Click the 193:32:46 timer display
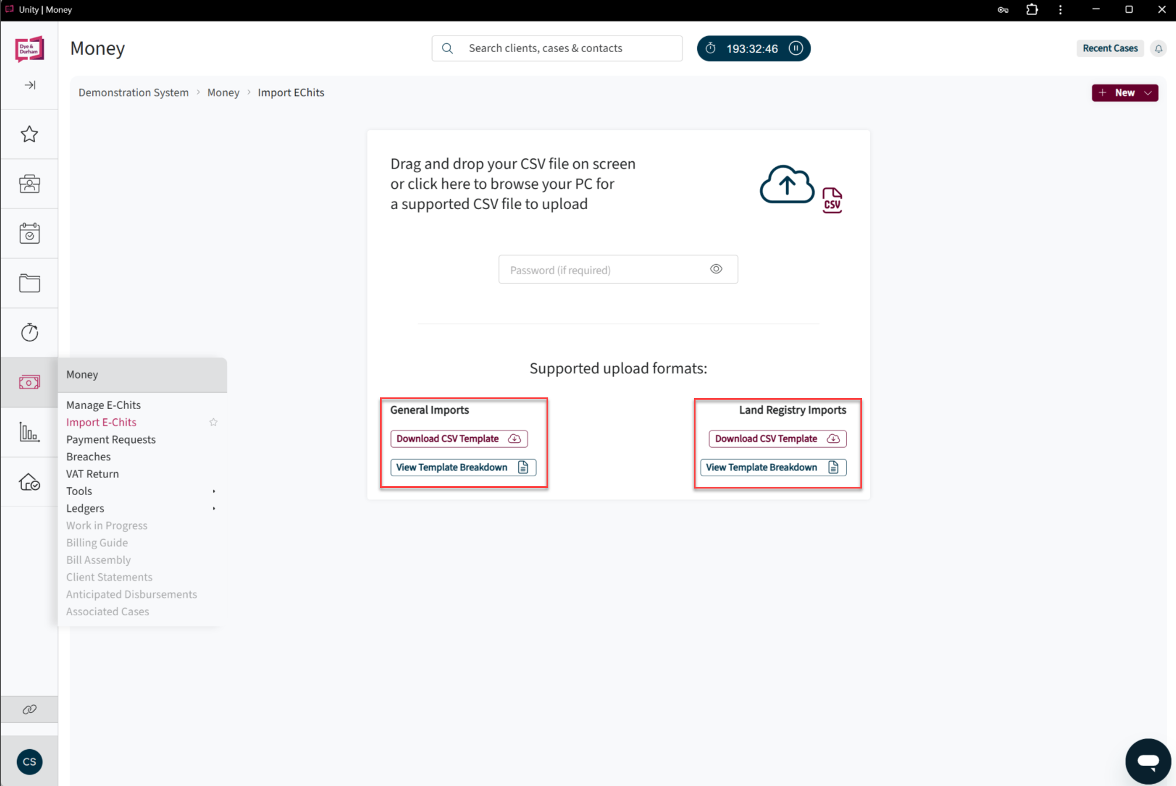Screen dimensions: 1176x786 coord(752,49)
